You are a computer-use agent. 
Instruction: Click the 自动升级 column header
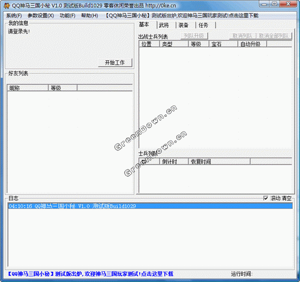[252, 44]
